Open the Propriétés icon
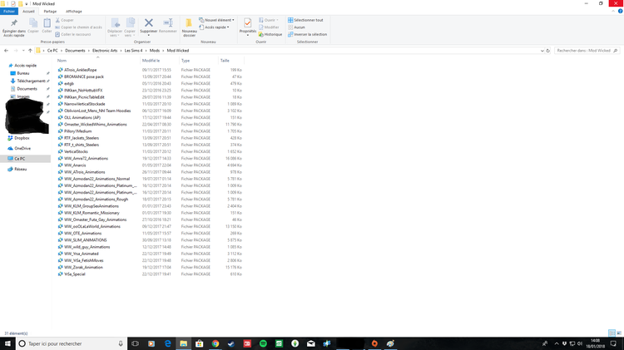The width and height of the screenshot is (624, 350). (248, 23)
